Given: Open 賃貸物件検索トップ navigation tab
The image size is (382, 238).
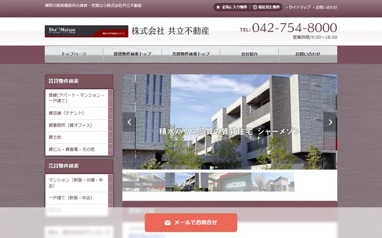Looking at the screenshot, I should (133, 54).
